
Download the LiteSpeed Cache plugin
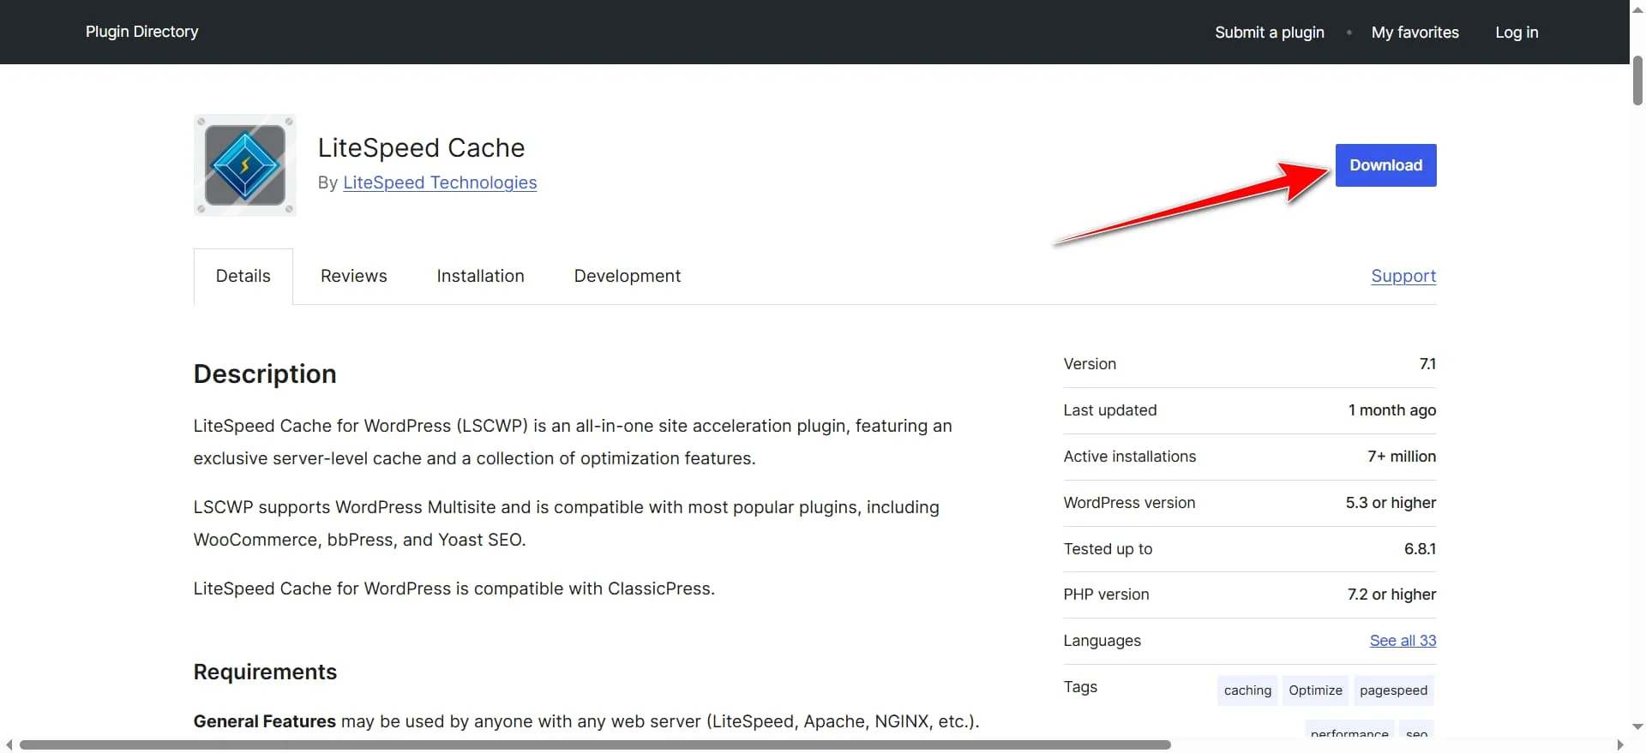click(x=1385, y=165)
